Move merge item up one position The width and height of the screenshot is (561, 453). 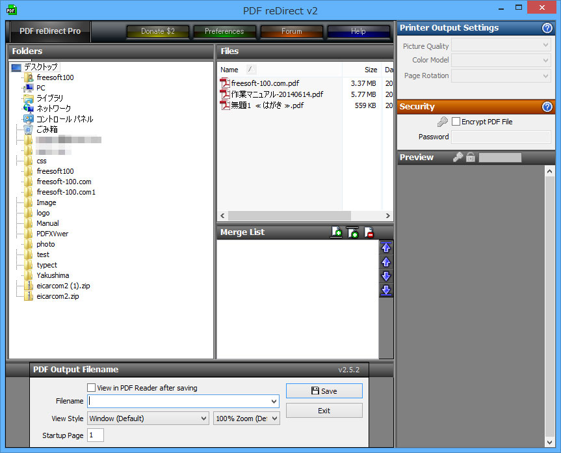[x=386, y=262]
